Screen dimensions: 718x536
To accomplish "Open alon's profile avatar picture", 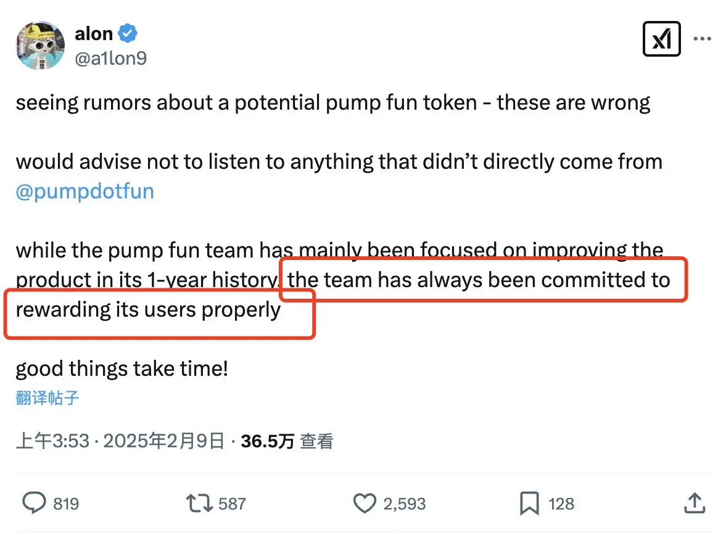I will click(x=40, y=45).
